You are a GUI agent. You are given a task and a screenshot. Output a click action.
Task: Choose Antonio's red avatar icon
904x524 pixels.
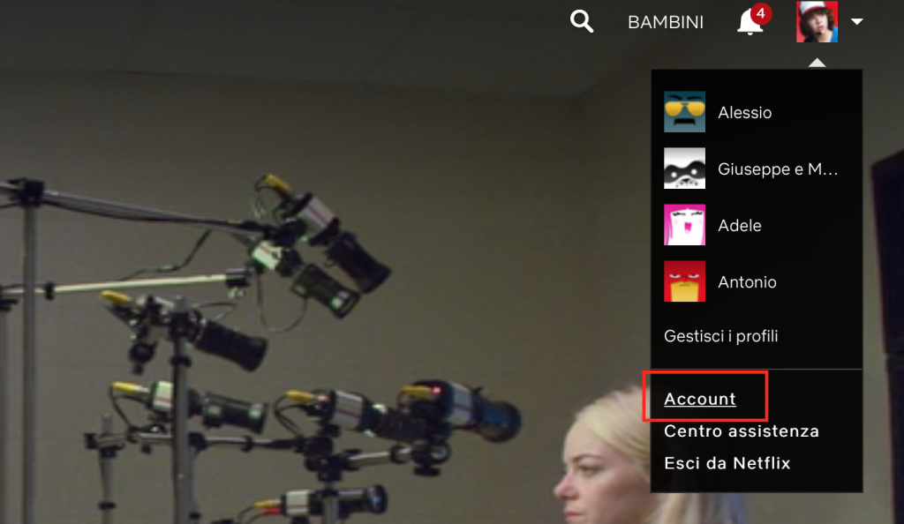click(x=684, y=281)
